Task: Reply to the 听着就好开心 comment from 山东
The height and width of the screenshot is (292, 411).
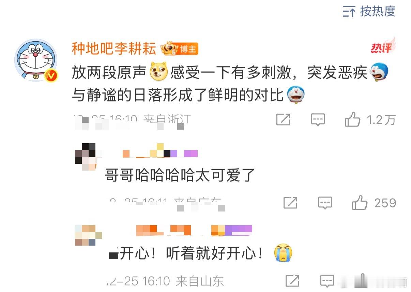Action: pos(327,281)
